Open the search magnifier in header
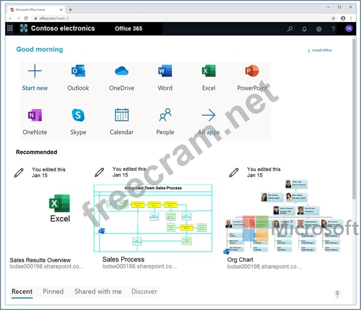The height and width of the screenshot is (310, 361). point(290,29)
